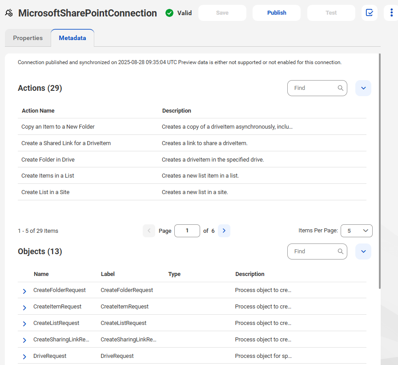Select 'Create Folder in Drive' action
Screen dimensions: 398x365
48,159
